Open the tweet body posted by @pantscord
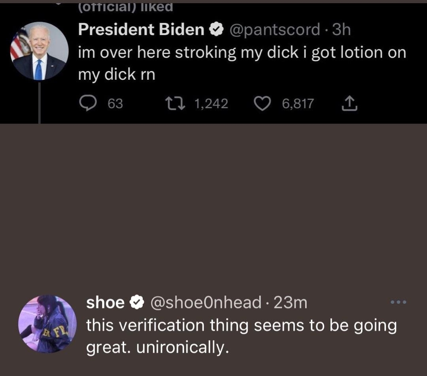Image resolution: width=427 pixels, height=376 pixels. 242,63
